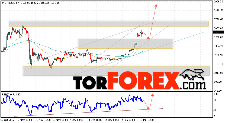Select the RSI scale value 30
Image resolution: width=225 pixels, height=123 pixels.
point(215,110)
